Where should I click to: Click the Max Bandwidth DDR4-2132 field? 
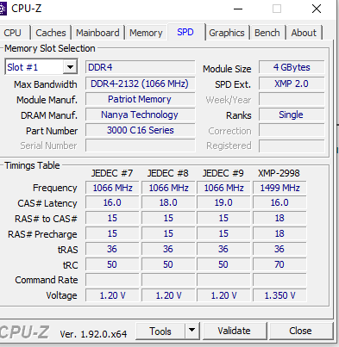pyautogui.click(x=141, y=84)
